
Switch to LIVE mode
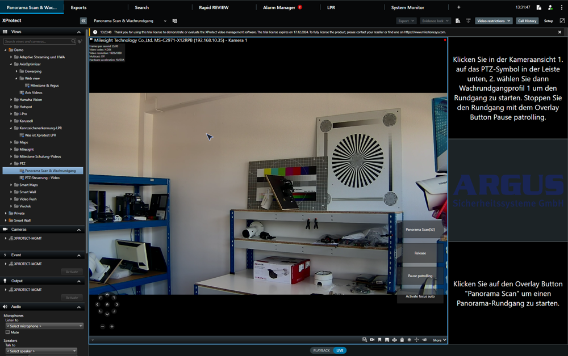[340, 350]
